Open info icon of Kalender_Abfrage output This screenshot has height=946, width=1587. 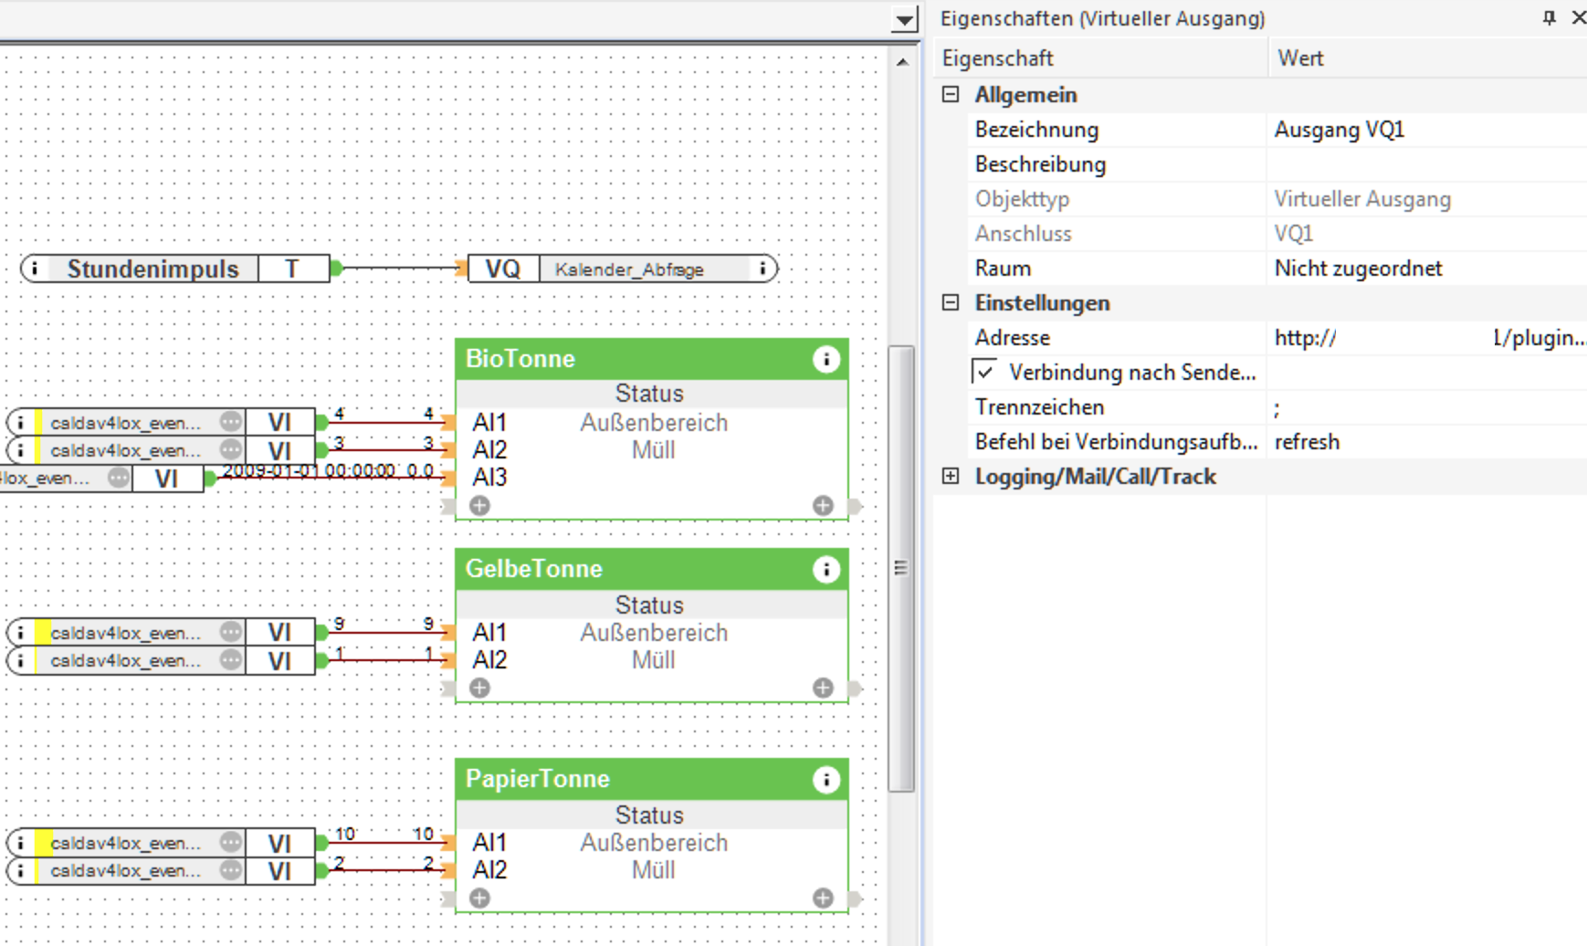(x=762, y=268)
